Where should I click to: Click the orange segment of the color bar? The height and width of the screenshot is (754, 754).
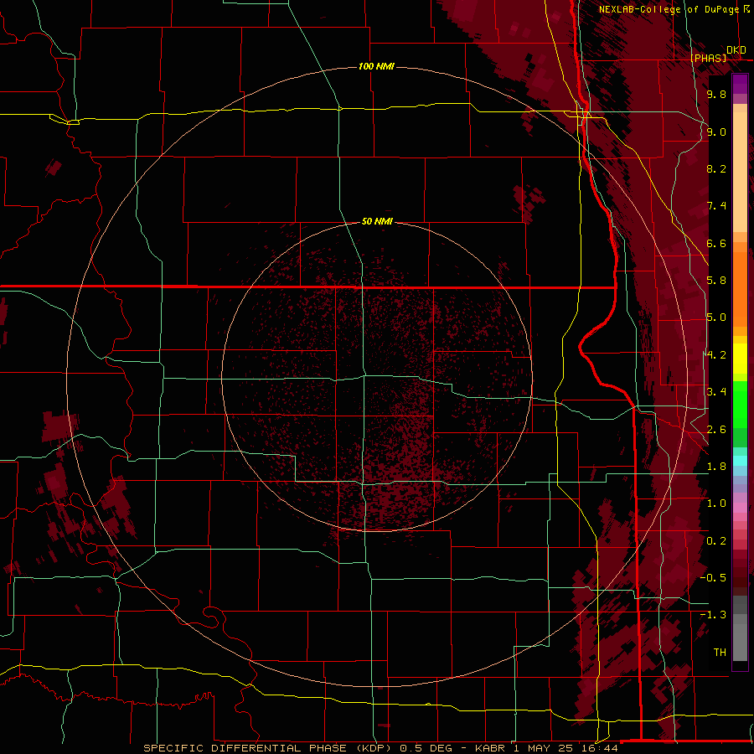pos(740,288)
